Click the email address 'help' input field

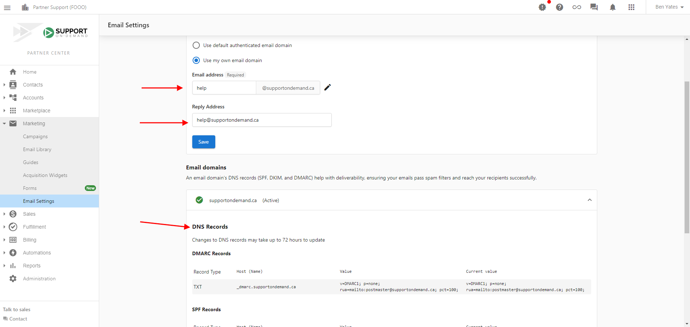(224, 88)
